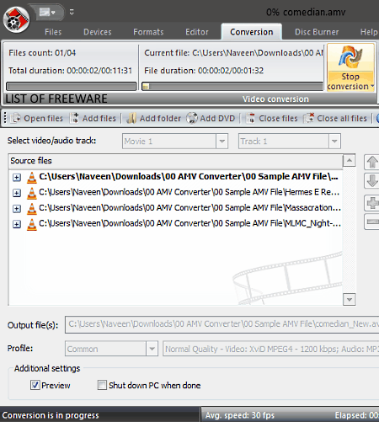Move selected file down with arrow button
379x422 pixels.
pos(371,180)
